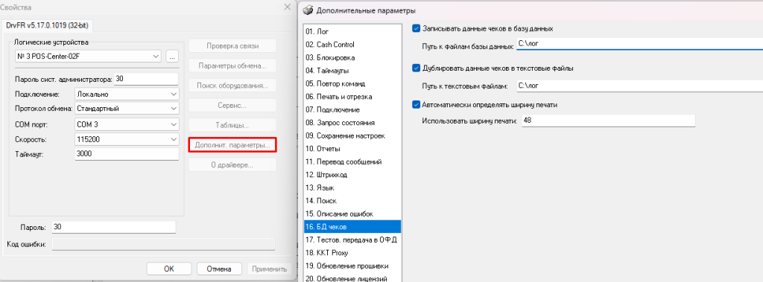
Task: Open Дополнит. параметры button
Action: pos(232,145)
